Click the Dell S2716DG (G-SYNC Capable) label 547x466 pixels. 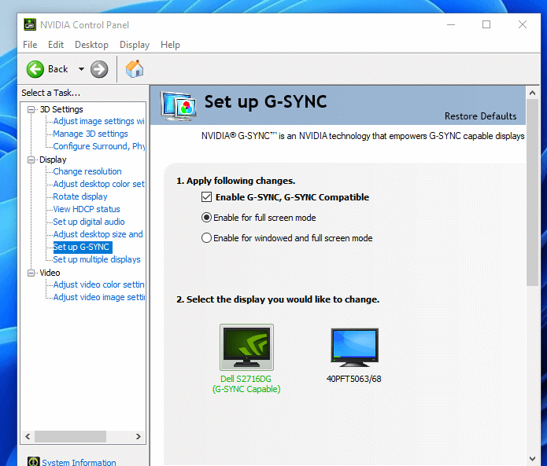tap(246, 383)
